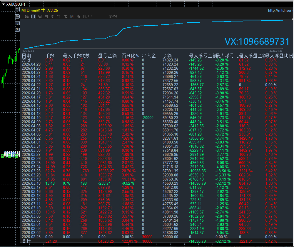Click the 余额 balance column header
The height and width of the screenshot is (247, 294).
tap(167, 55)
